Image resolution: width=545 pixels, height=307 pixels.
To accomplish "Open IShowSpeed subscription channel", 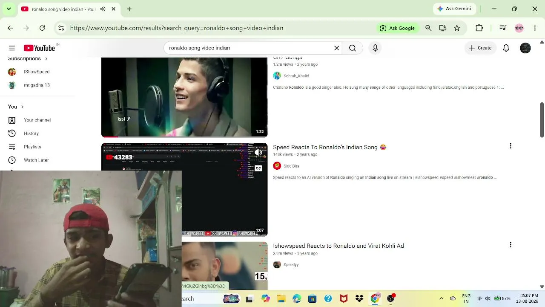I will point(37,72).
